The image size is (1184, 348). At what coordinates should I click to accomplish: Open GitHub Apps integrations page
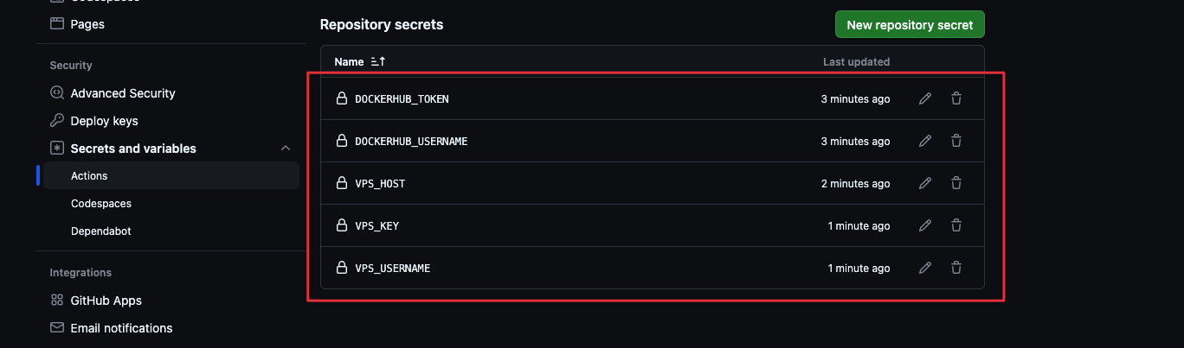tap(106, 301)
